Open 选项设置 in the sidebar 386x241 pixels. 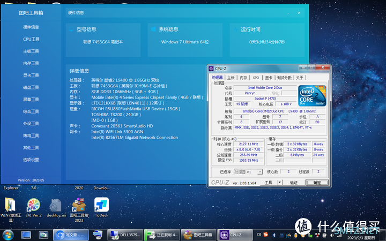[31, 160]
